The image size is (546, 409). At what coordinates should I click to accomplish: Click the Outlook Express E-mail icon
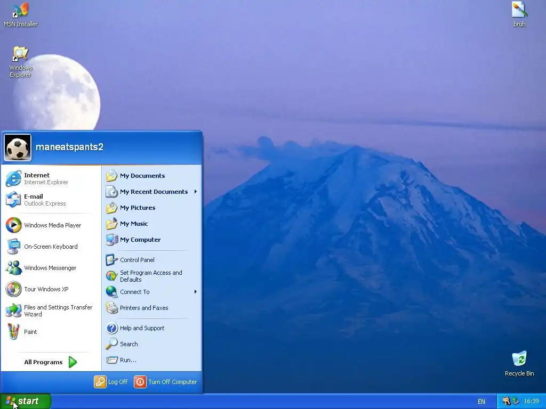(13, 200)
